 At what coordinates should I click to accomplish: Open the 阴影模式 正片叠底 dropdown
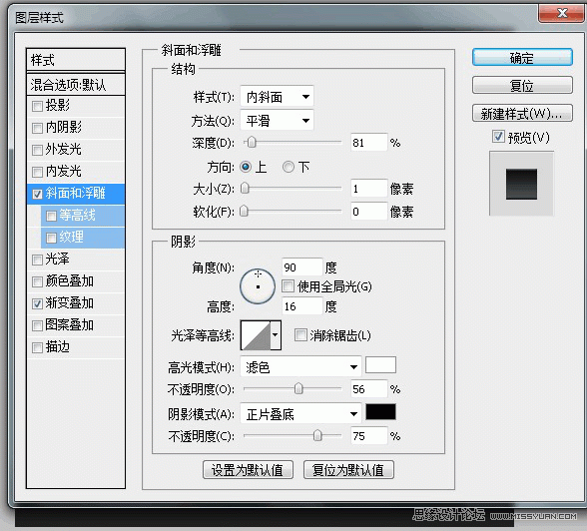[x=300, y=413]
